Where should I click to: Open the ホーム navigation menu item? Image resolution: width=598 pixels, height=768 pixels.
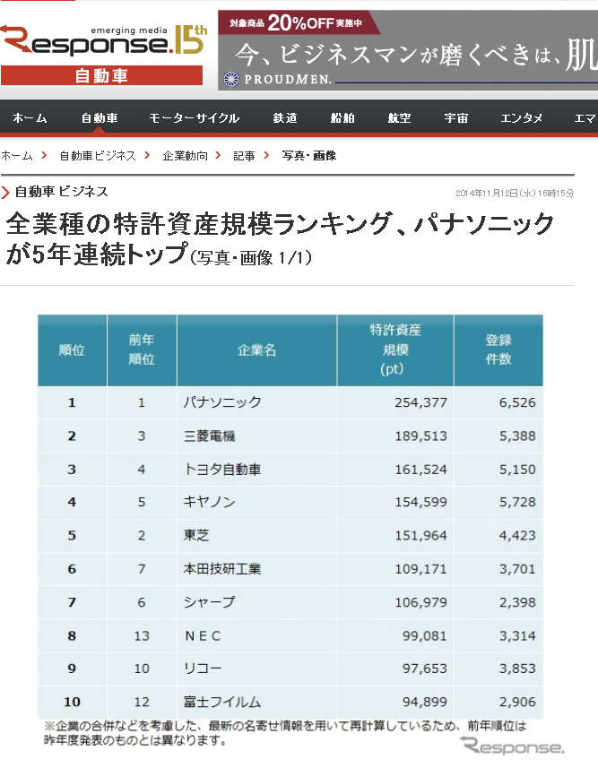[30, 118]
